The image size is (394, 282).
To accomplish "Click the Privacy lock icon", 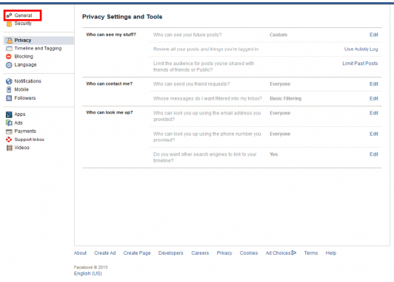I will click(x=9, y=41).
